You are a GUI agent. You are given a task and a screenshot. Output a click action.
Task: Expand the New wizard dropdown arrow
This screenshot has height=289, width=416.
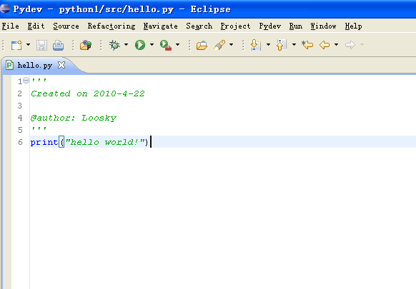(x=28, y=45)
